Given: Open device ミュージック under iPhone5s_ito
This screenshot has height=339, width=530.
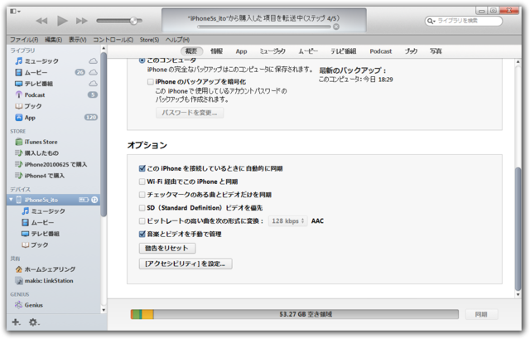Looking at the screenshot, I should click(x=44, y=211).
